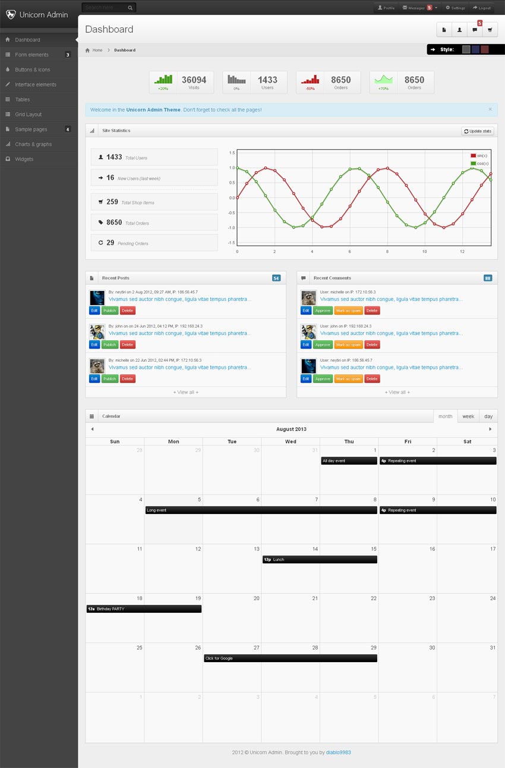Open the Messages dropdown in top bar

pyautogui.click(x=419, y=8)
